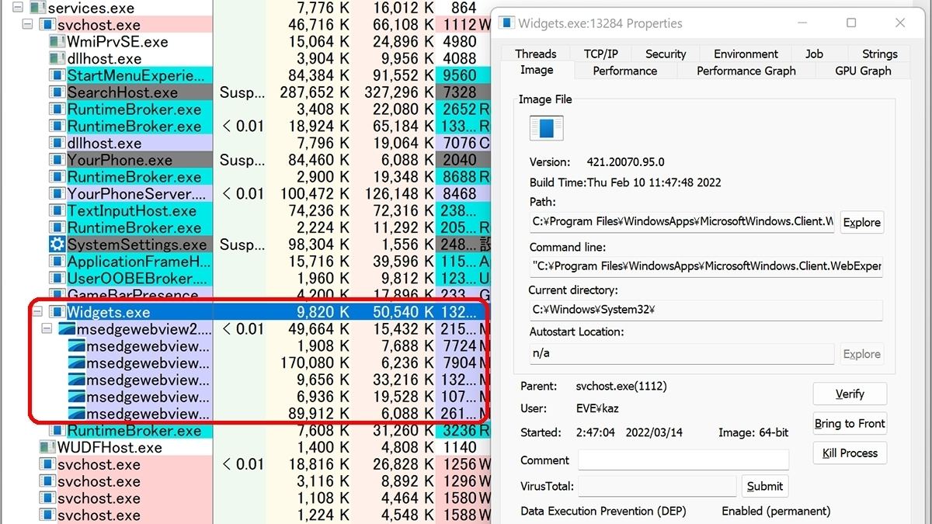The width and height of the screenshot is (932, 524).
Task: Click the WmiPrvSE.exe process icon
Action: coord(57,42)
